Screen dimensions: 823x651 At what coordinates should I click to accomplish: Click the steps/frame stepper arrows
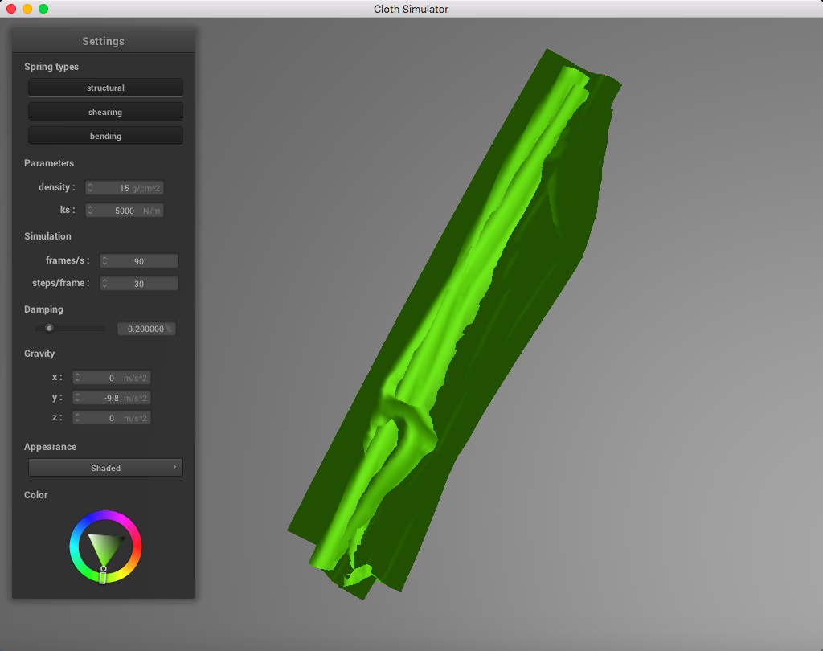click(104, 283)
